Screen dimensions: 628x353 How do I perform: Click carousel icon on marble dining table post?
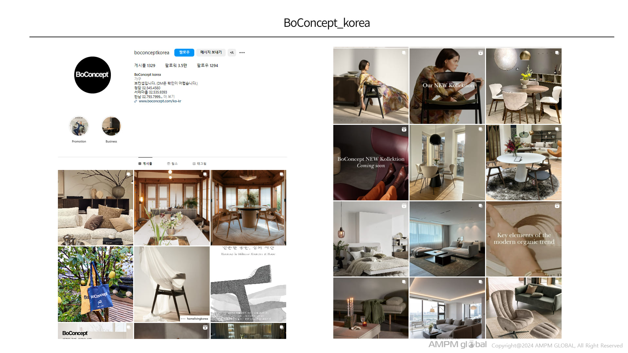click(205, 174)
